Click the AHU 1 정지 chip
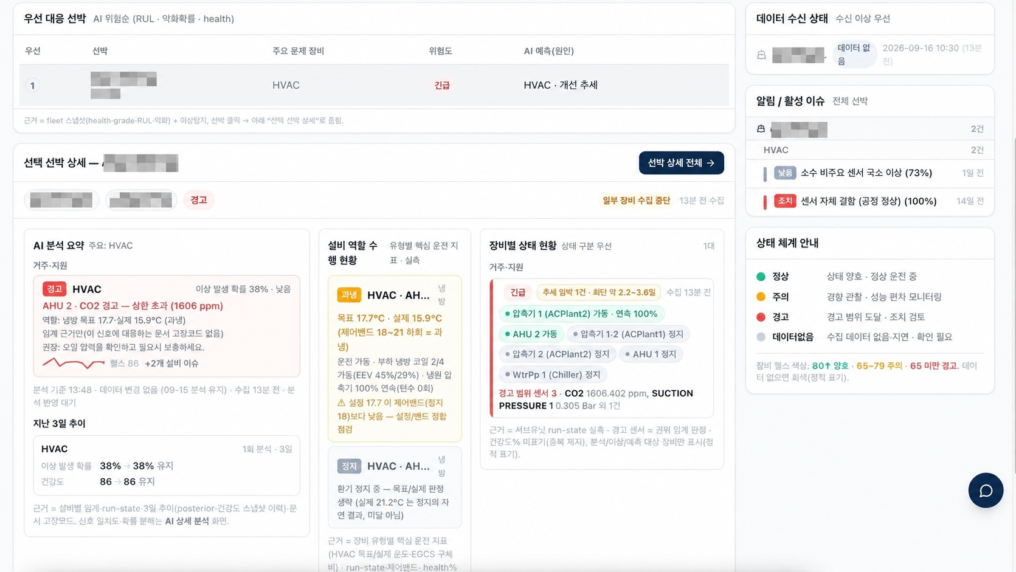The height and width of the screenshot is (572, 1016). (651, 354)
